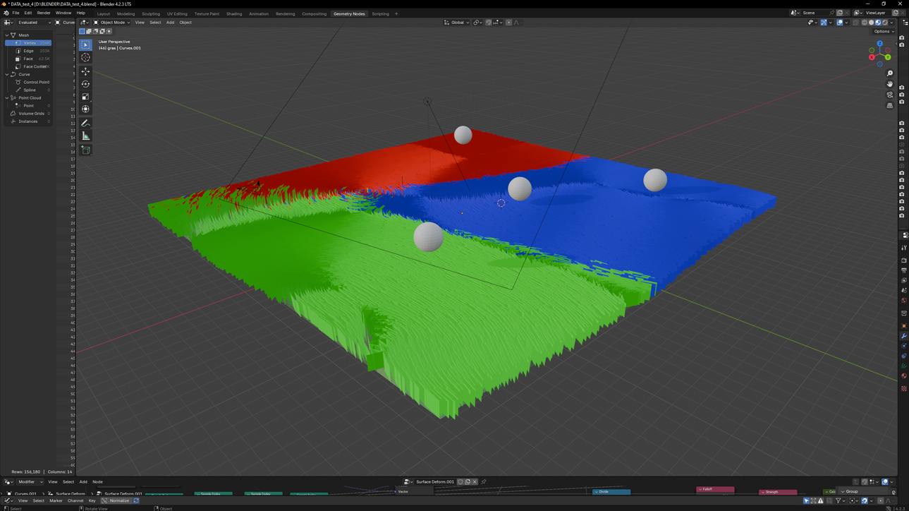
Task: Toggle Normalize in the graph editor
Action: coord(116,500)
